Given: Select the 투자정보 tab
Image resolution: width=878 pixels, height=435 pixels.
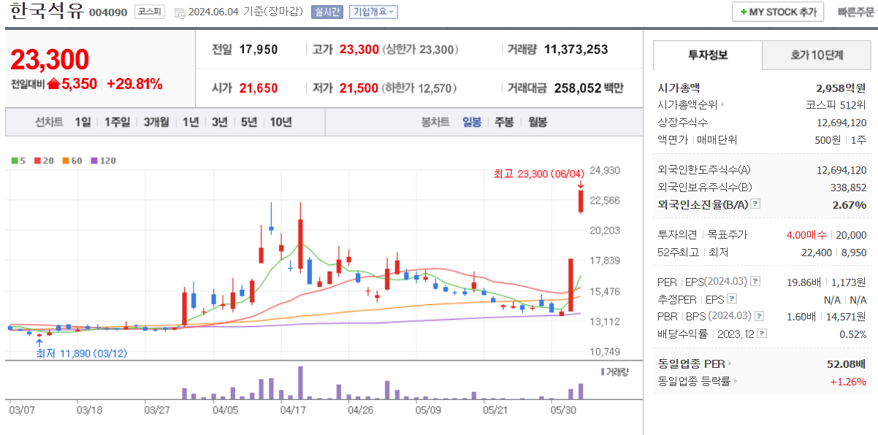Looking at the screenshot, I should click(707, 55).
